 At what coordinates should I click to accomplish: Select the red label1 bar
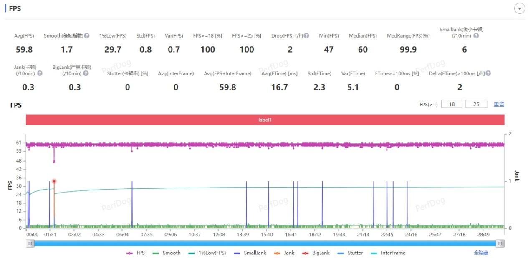[x=265, y=120]
